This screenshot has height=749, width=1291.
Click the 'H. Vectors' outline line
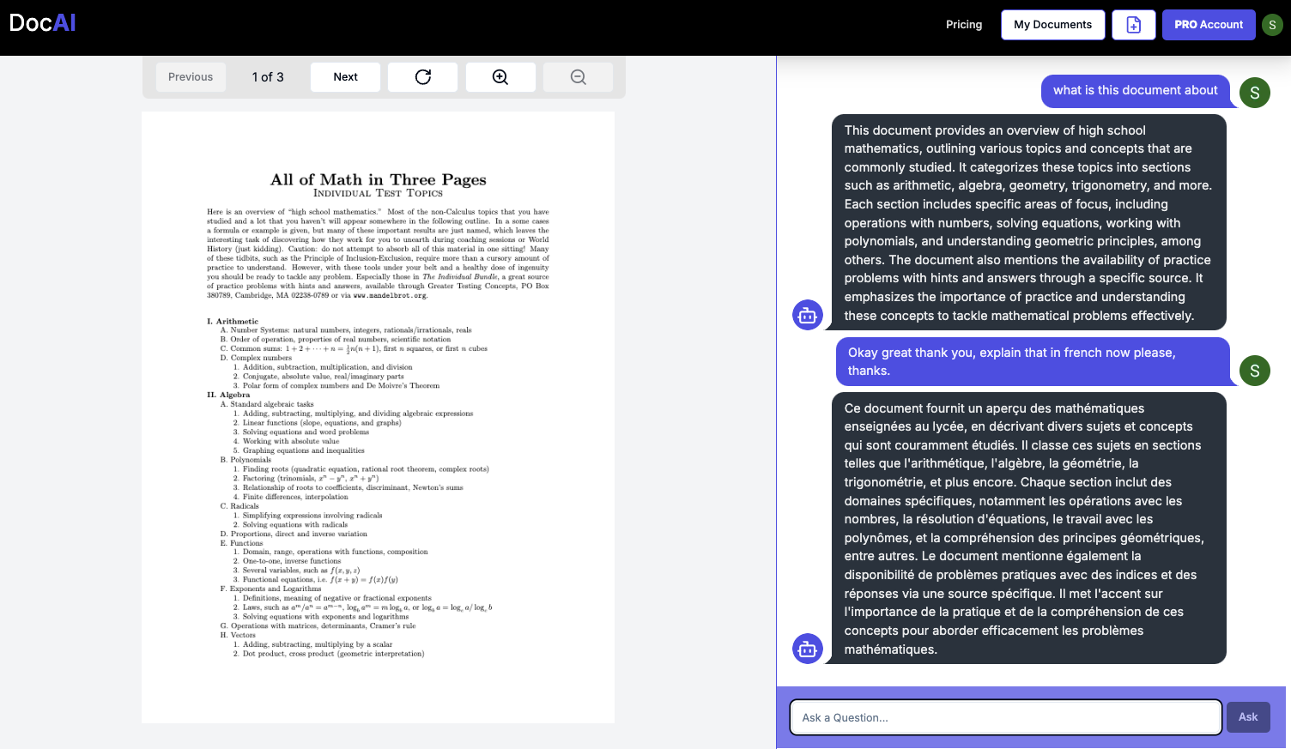tap(238, 635)
